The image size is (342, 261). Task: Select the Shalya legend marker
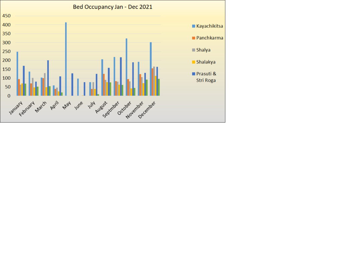194,50
